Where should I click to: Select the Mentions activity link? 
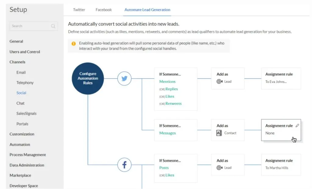click(x=167, y=82)
